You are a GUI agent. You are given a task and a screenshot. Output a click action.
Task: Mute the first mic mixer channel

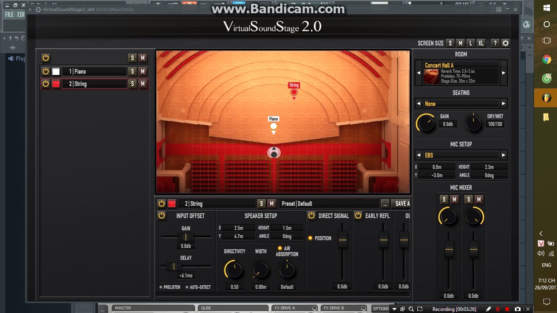coord(454,199)
